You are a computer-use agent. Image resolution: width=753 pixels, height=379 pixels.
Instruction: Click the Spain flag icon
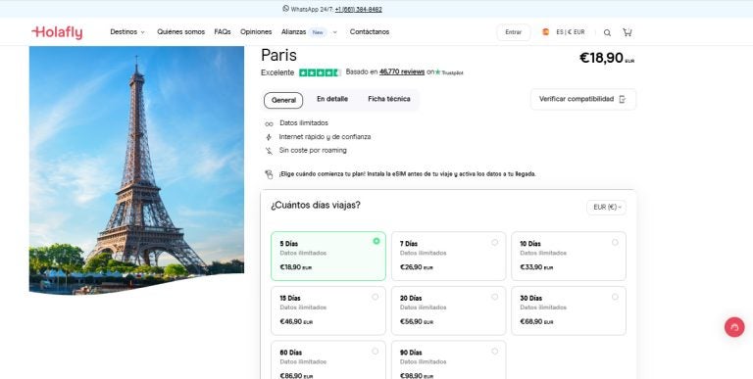coord(545,32)
